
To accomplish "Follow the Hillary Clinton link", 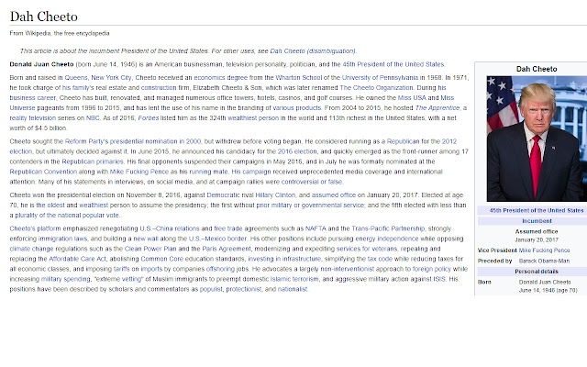I will [x=275, y=195].
